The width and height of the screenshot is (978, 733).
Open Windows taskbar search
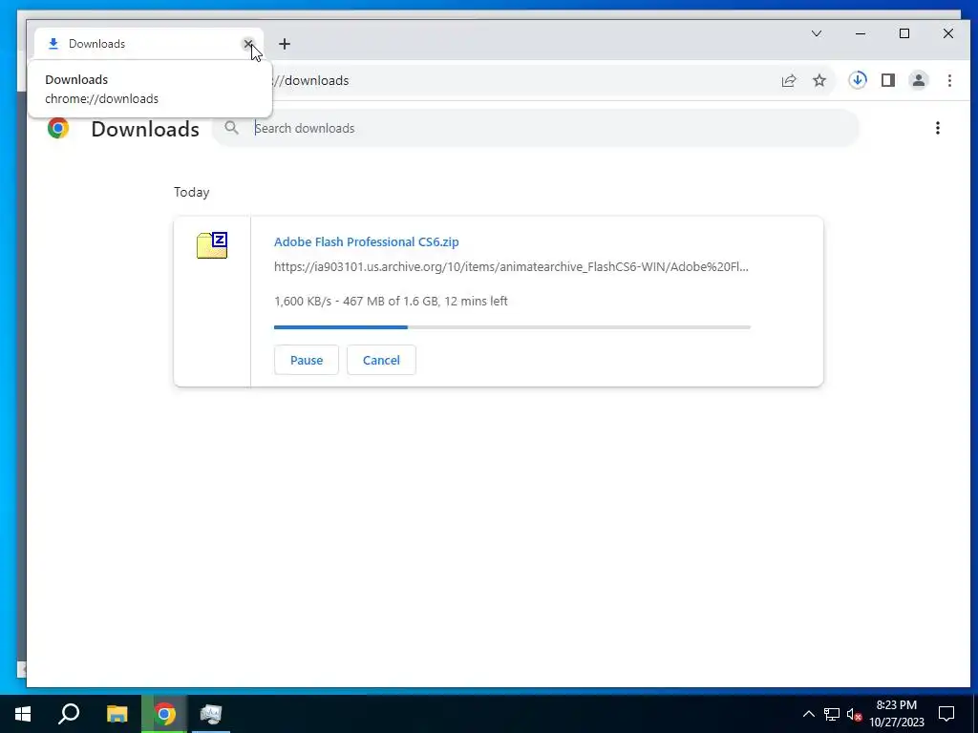(x=69, y=714)
